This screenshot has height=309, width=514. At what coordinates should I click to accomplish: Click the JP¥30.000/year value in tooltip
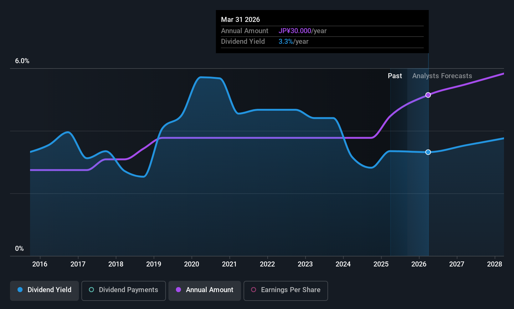point(302,31)
